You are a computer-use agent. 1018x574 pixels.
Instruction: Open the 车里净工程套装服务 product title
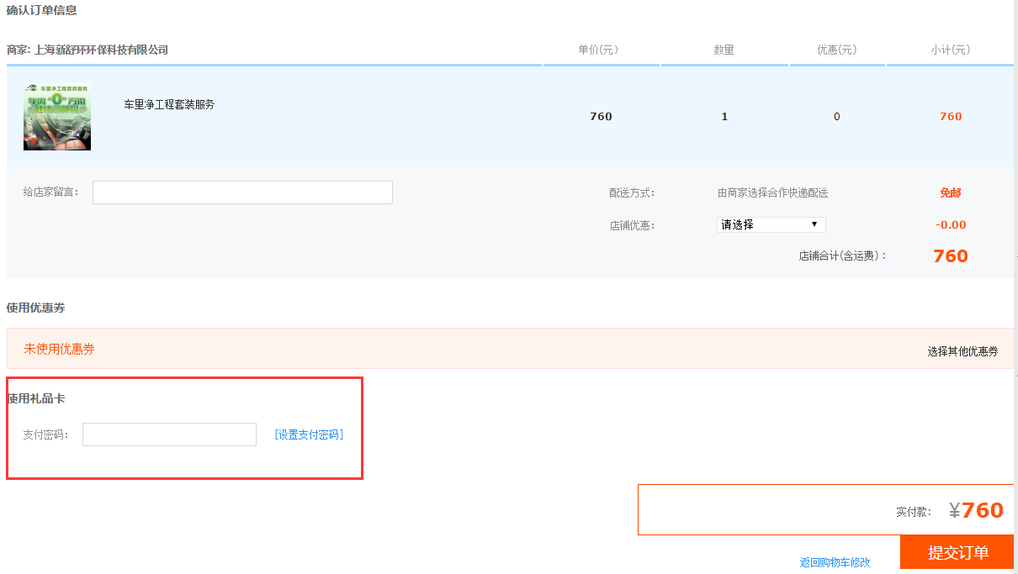coord(169,105)
